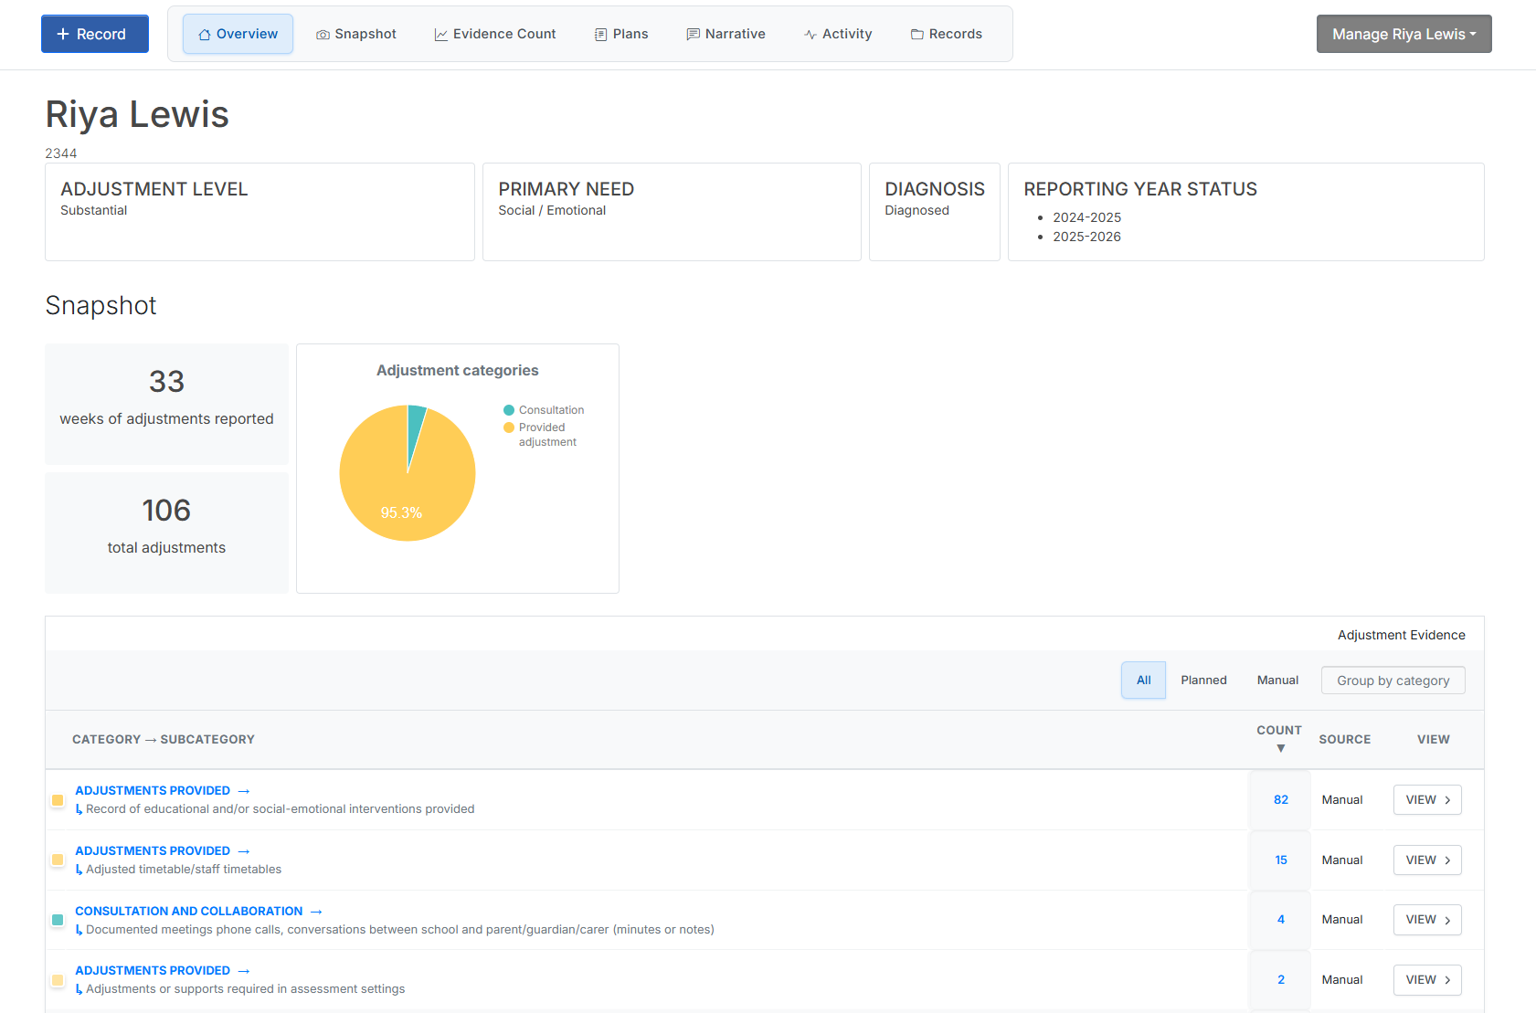This screenshot has height=1013, width=1536.
Task: Switch to the Snapshot tab
Action: click(356, 33)
